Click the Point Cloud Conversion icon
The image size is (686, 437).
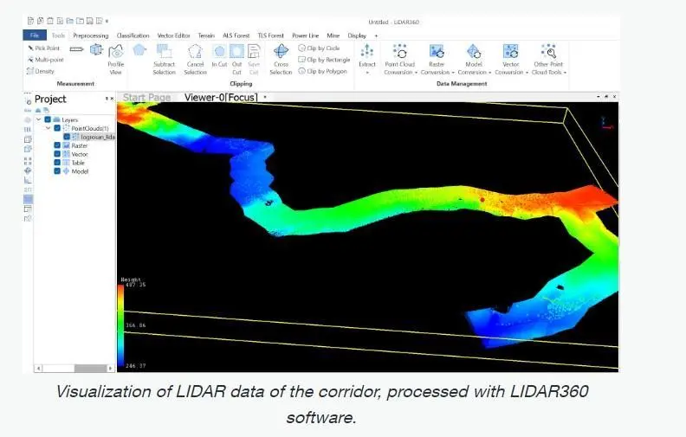point(400,52)
